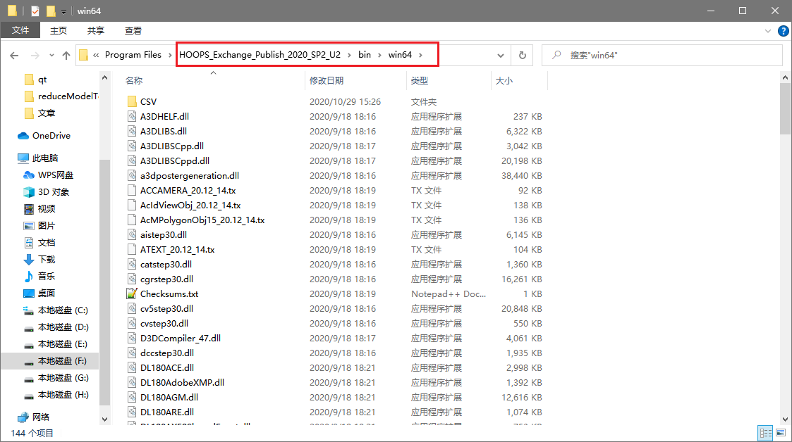Select file AcMPolygonObj15_20.12_14.tx
792x442 pixels.
click(x=202, y=220)
